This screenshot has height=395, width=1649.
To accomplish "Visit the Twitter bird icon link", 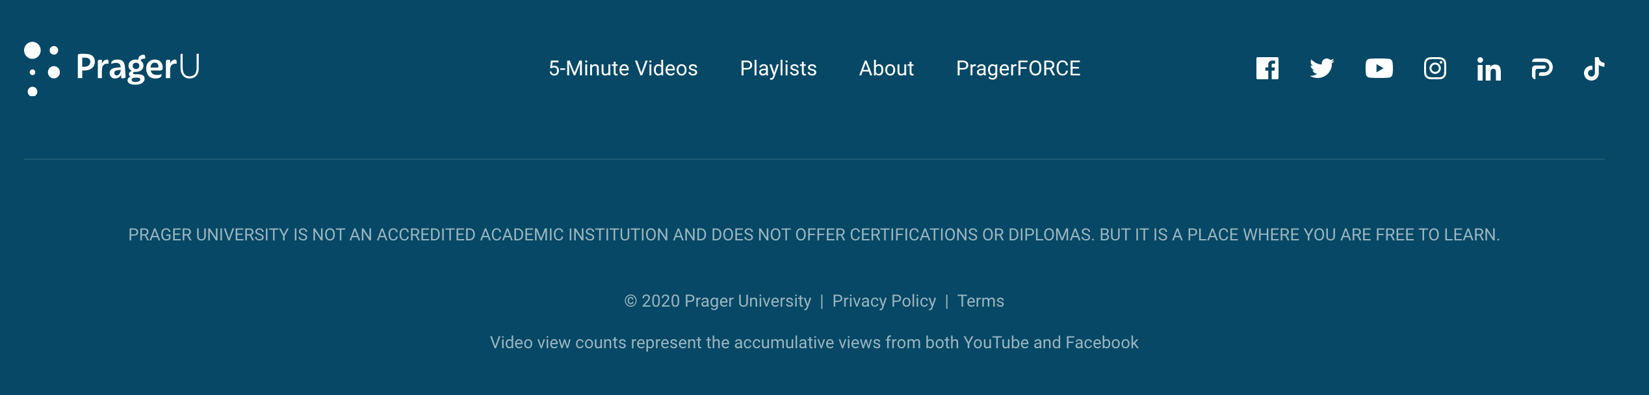I will (x=1321, y=68).
